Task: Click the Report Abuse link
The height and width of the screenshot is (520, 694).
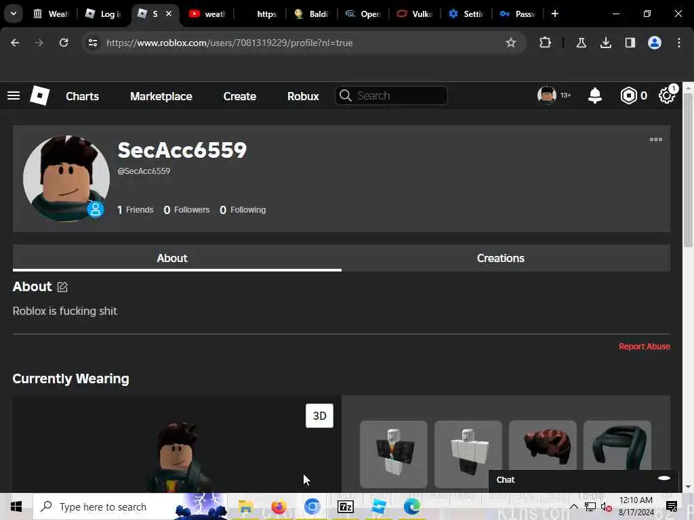Action: (644, 346)
